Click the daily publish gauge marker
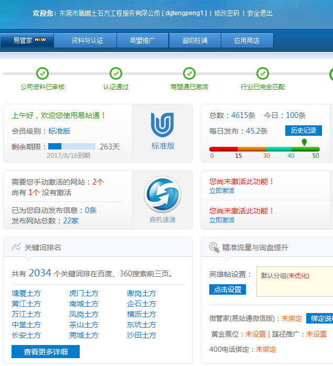This screenshot has height=366, width=333. tap(304, 143)
